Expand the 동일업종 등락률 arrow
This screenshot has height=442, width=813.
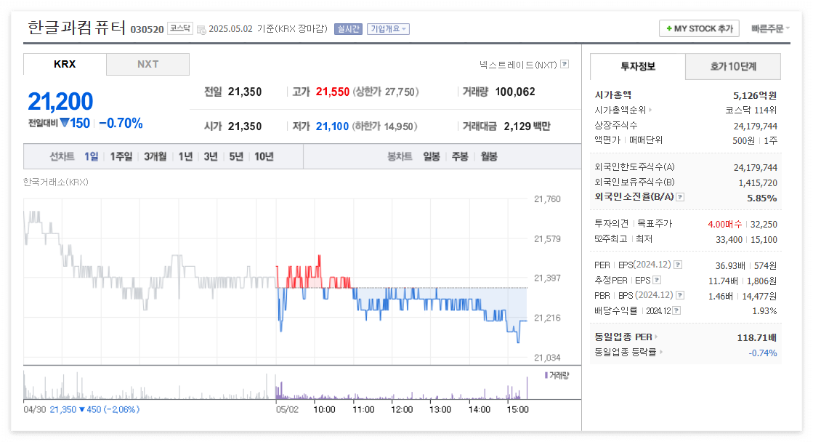click(660, 351)
